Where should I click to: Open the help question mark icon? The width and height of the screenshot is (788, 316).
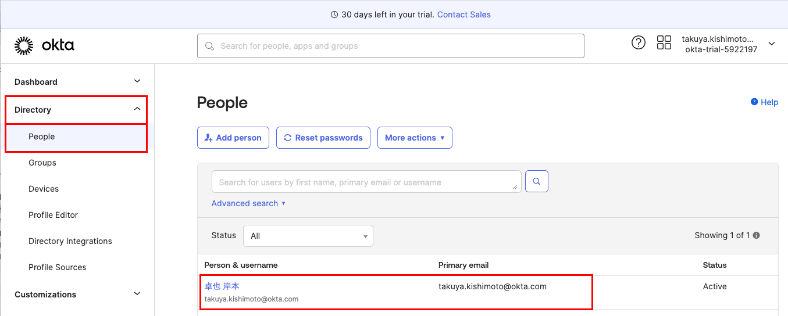click(x=638, y=42)
